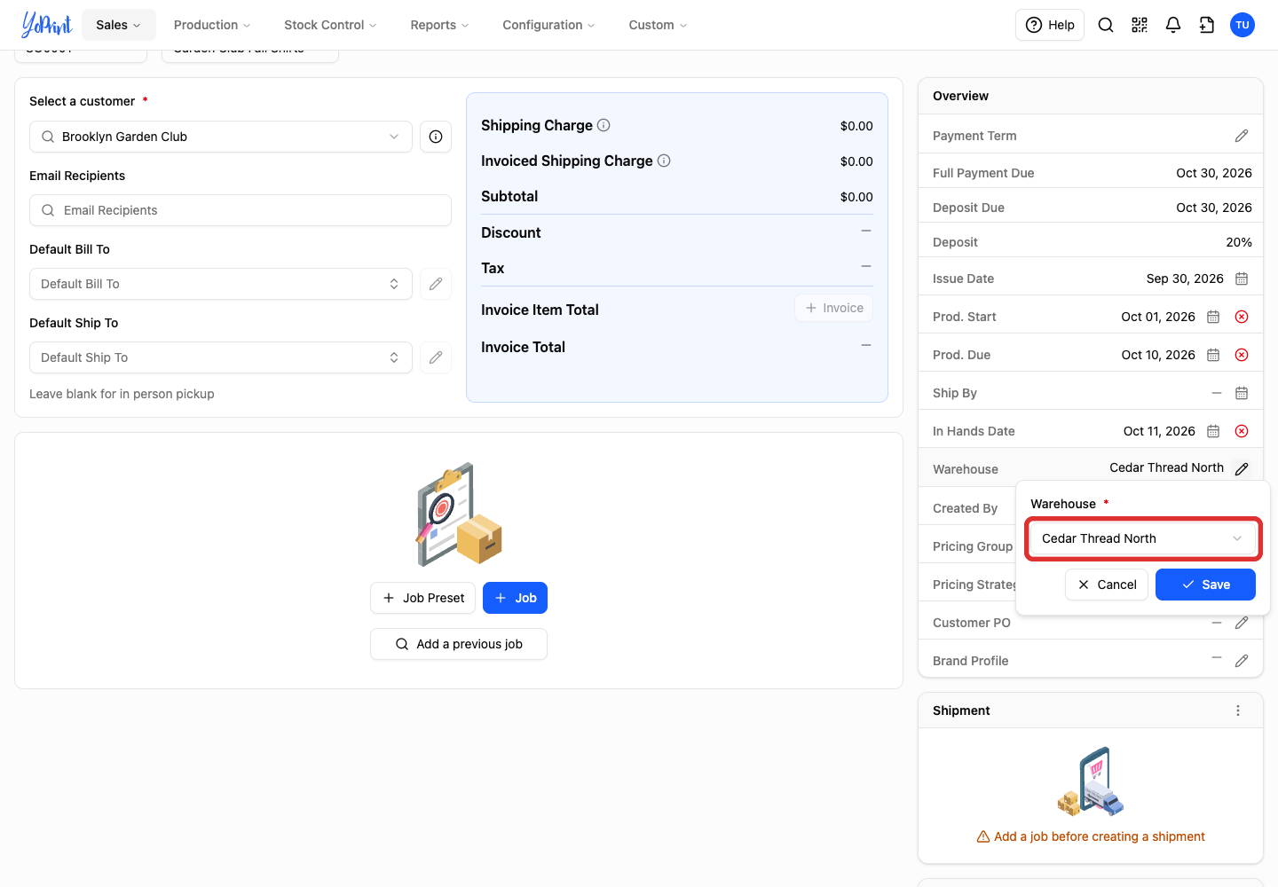Open the Configuration menu
Screen dimensions: 1278x887
(548, 25)
